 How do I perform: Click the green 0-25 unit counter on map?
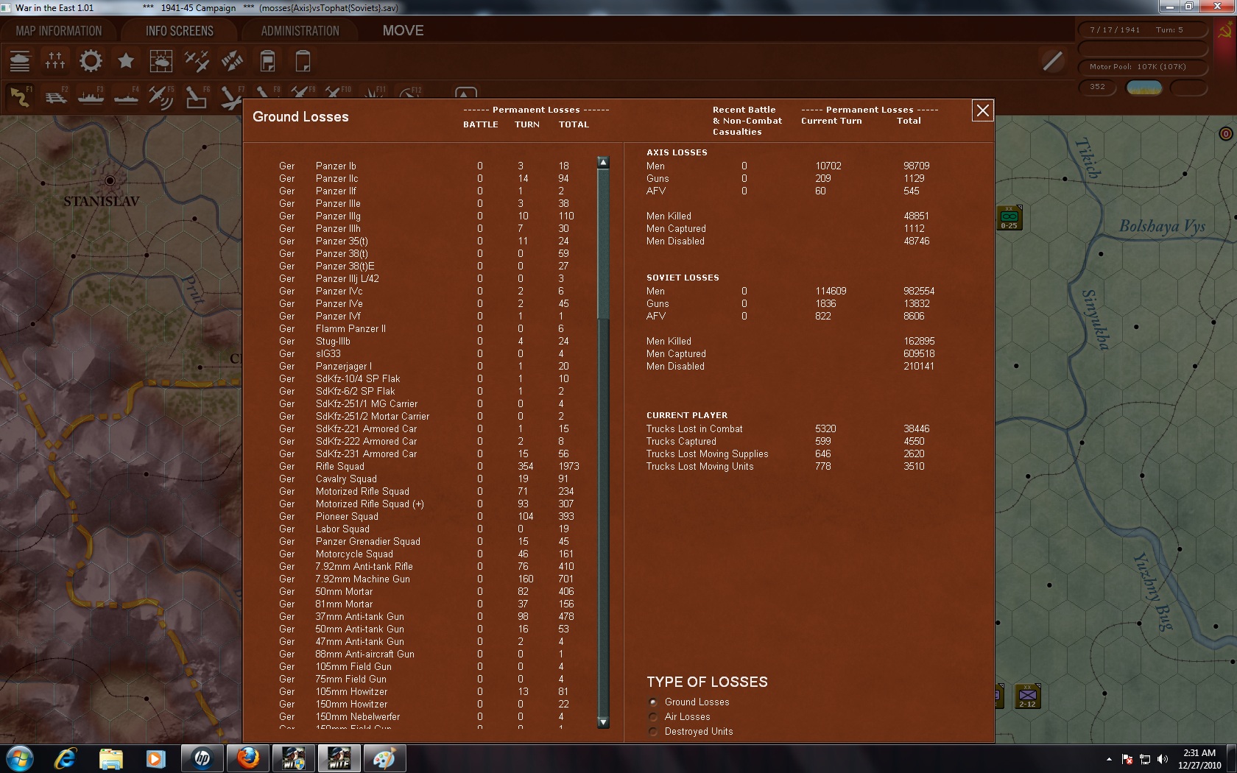(x=1009, y=218)
